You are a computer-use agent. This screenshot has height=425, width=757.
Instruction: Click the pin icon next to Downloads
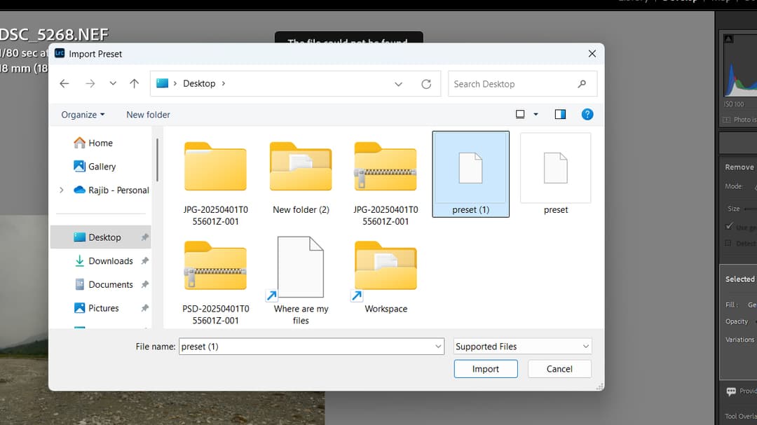[144, 261]
